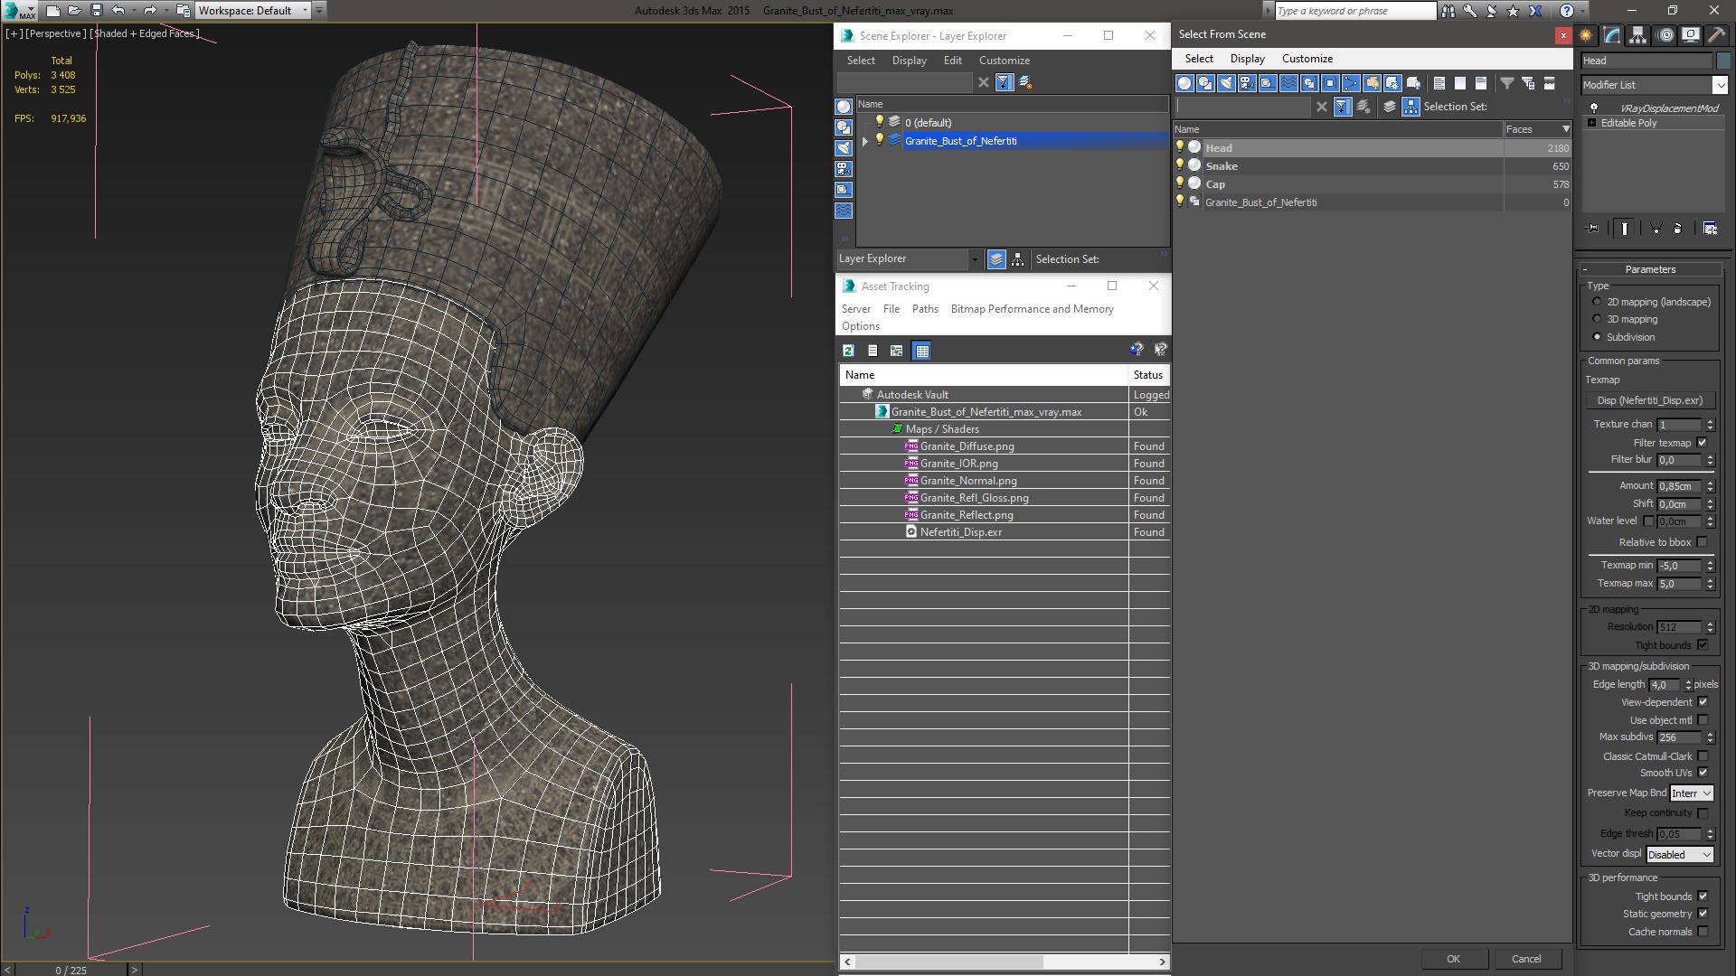This screenshot has width=1736, height=976.
Task: Toggle Static geometry checkbox
Action: pyautogui.click(x=1703, y=914)
